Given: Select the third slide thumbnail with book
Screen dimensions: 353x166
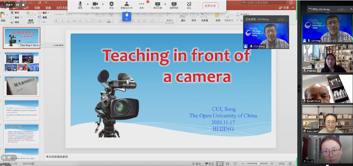Looking at the screenshot, I should (x=22, y=85).
